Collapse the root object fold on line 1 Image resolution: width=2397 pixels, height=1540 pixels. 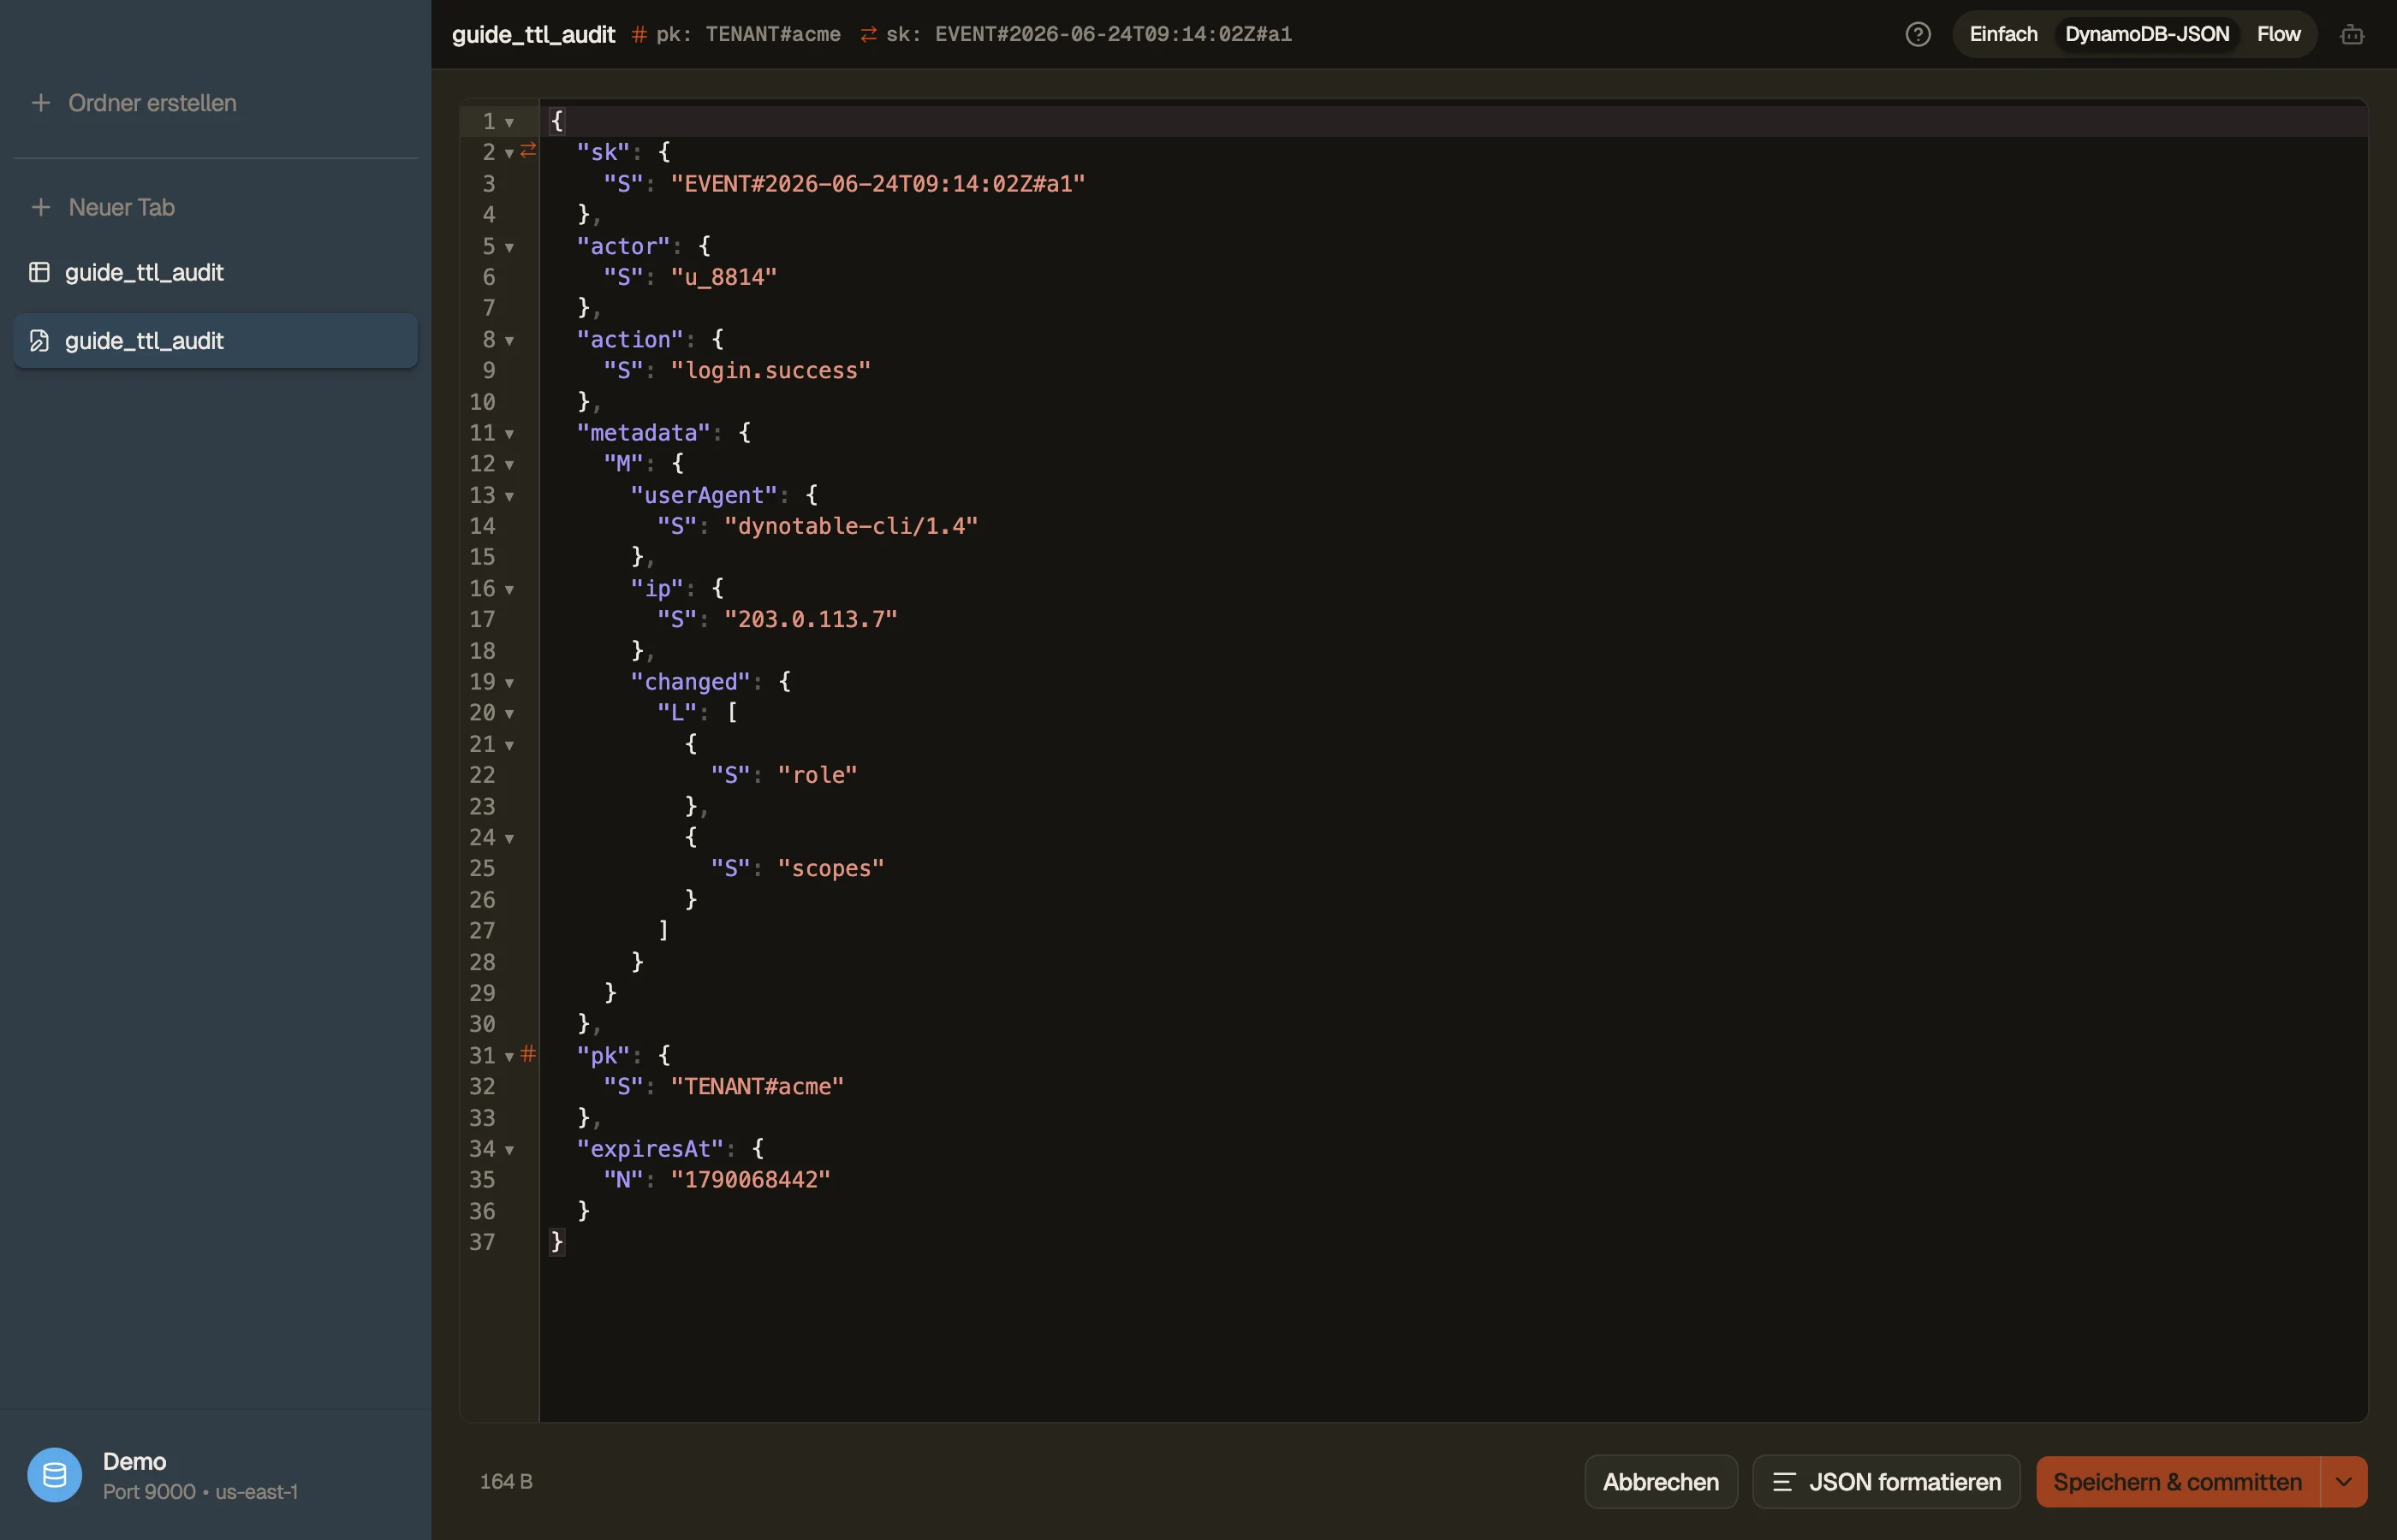(x=509, y=122)
